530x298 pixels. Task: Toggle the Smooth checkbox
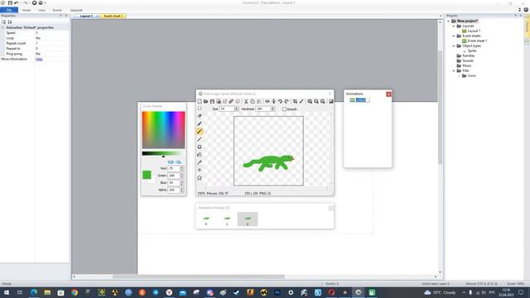(284, 109)
